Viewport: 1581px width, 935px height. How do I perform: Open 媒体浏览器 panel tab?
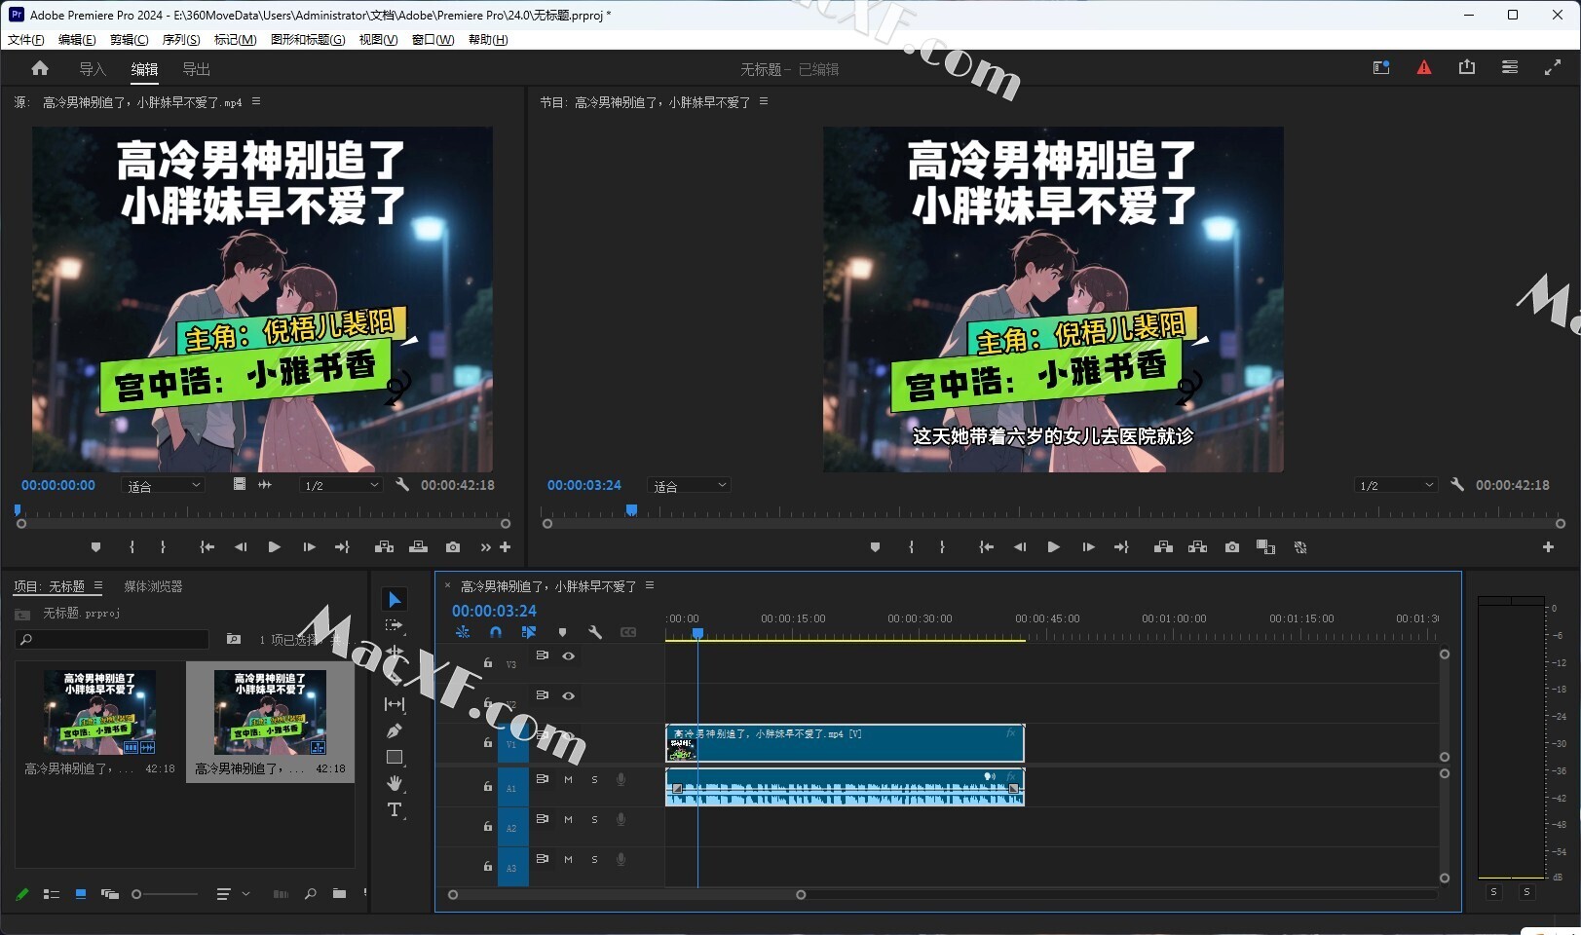tap(153, 586)
